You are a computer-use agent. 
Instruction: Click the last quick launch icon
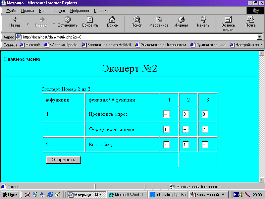click(x=57, y=195)
